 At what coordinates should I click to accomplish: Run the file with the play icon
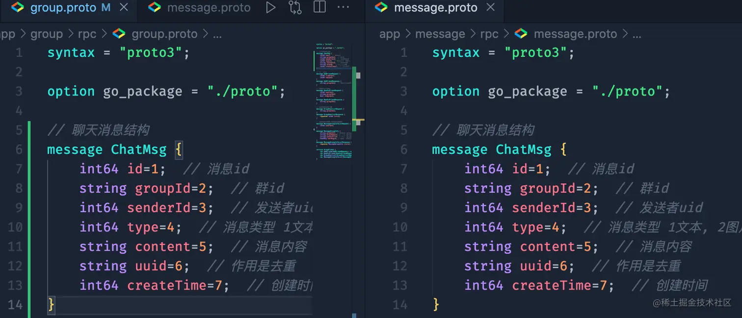point(271,8)
